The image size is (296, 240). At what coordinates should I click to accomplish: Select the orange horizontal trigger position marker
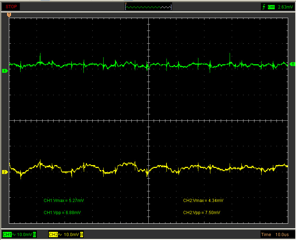click(9, 15)
